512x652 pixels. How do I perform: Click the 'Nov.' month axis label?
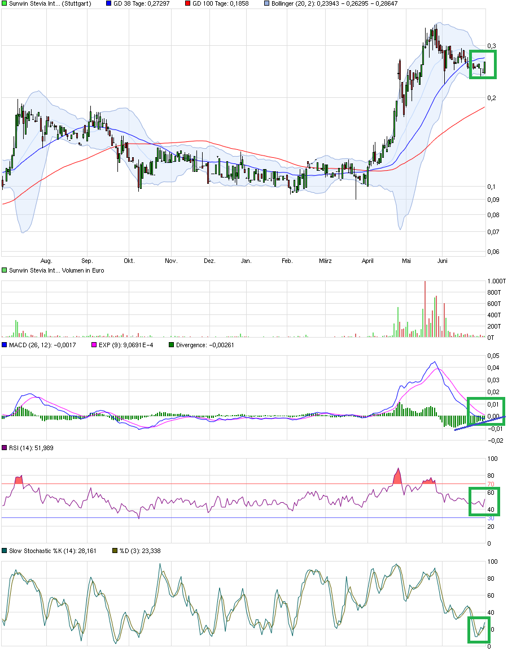[171, 261]
